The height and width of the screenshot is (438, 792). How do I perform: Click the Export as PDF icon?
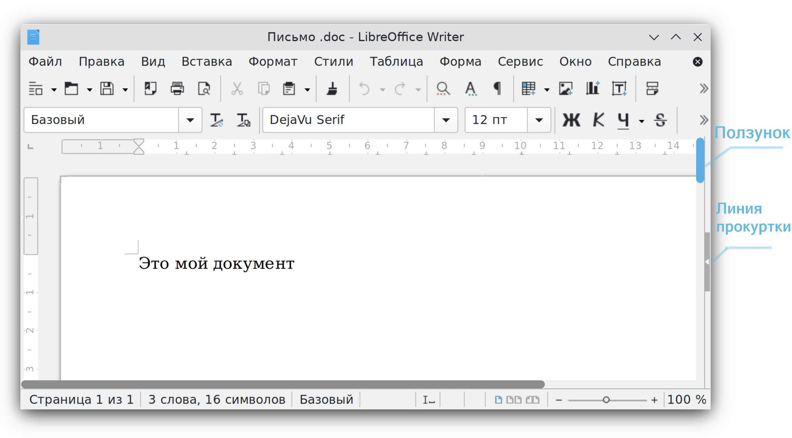pos(151,89)
